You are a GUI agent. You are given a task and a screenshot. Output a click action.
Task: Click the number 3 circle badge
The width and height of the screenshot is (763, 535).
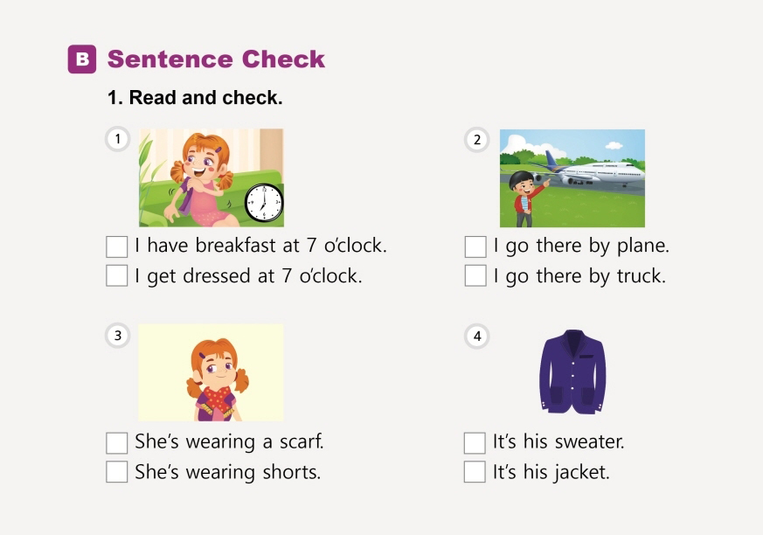pos(117,336)
